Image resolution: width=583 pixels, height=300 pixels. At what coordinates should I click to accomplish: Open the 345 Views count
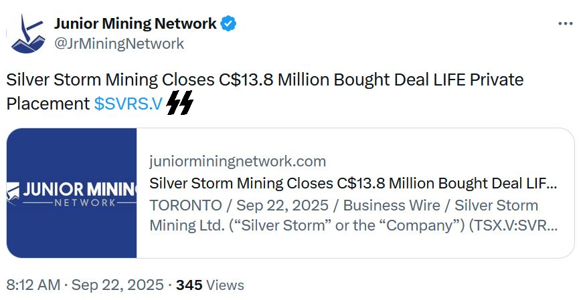pos(210,285)
